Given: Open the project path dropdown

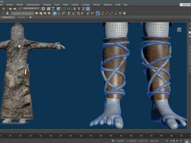Looking at the screenshot, I should 22,14.
